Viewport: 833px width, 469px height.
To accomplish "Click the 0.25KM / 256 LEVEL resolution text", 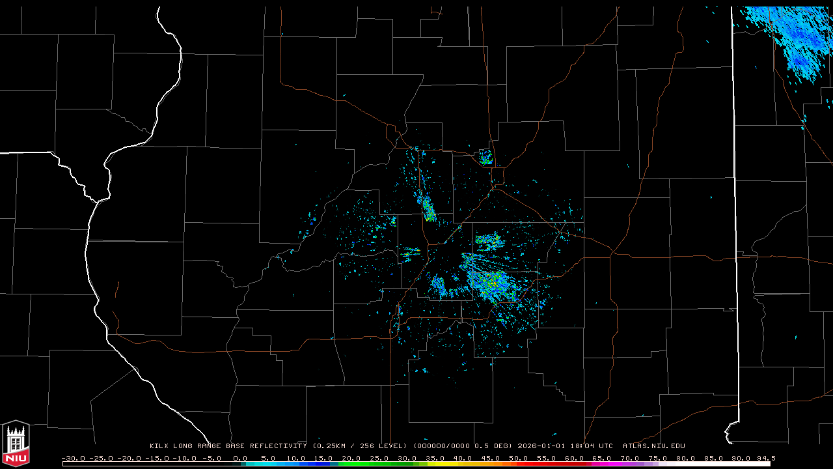I will coord(360,446).
